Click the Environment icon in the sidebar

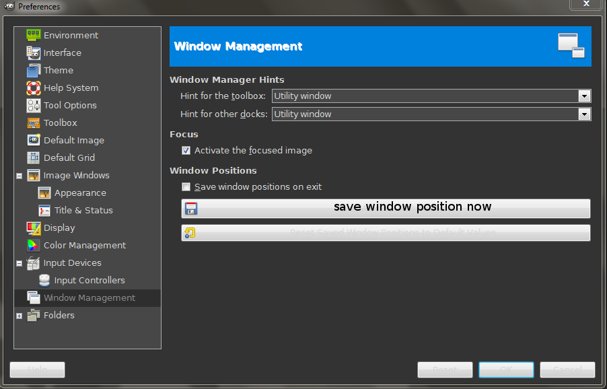click(x=34, y=35)
